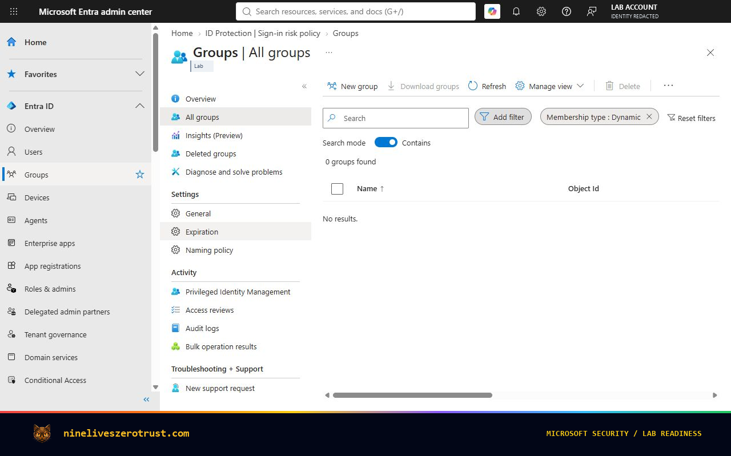The width and height of the screenshot is (731, 456).
Task: Click the scroll right arrow of results
Action: [x=714, y=395]
